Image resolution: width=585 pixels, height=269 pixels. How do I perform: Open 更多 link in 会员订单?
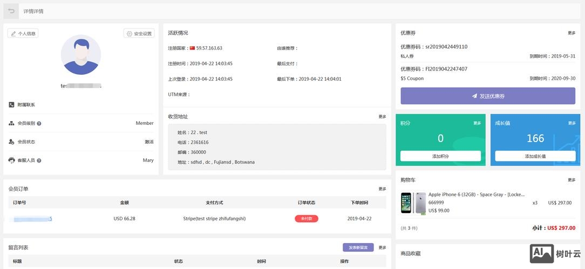[x=383, y=189]
